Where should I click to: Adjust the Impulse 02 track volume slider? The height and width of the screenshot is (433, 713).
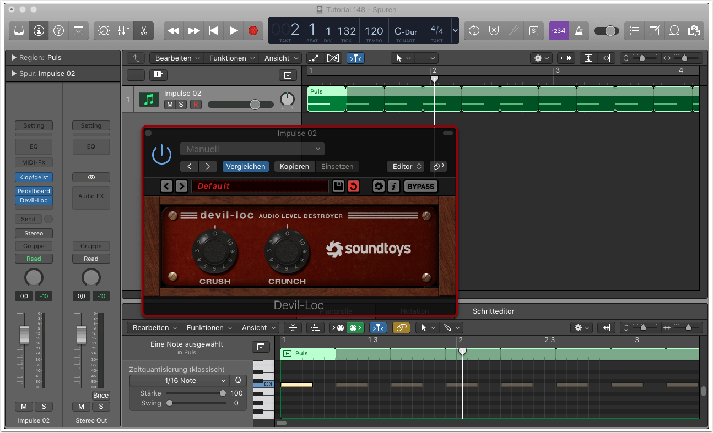coord(255,105)
